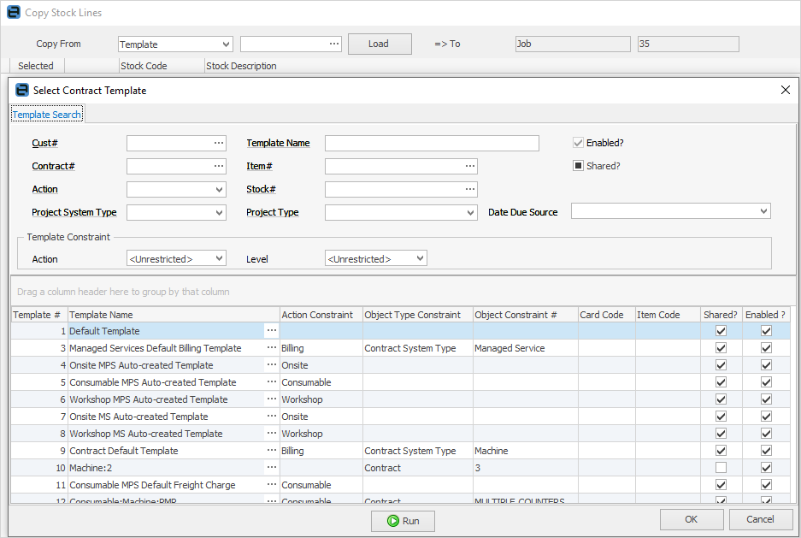Expand the Template Constraint Level dropdown
This screenshot has width=801, height=538.
[x=419, y=258]
